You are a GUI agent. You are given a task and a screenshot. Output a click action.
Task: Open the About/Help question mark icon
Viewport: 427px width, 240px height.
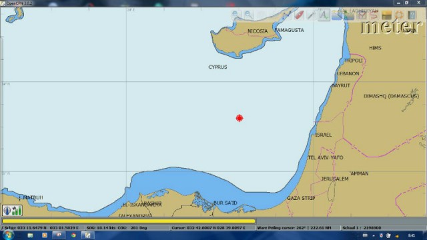click(412, 15)
